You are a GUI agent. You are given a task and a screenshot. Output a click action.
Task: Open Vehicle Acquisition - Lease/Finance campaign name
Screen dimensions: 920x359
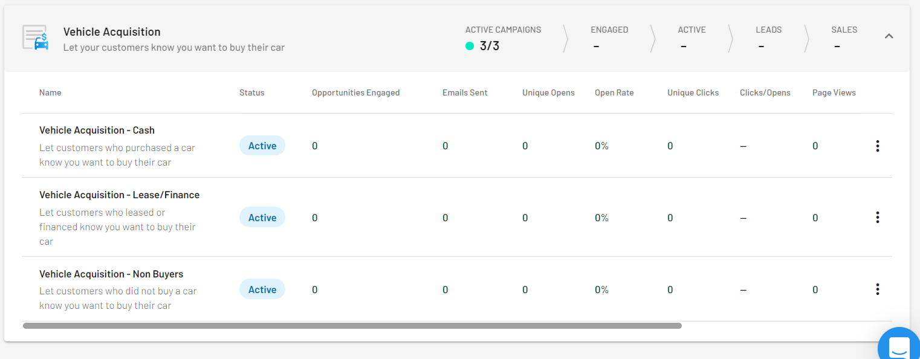coord(119,195)
